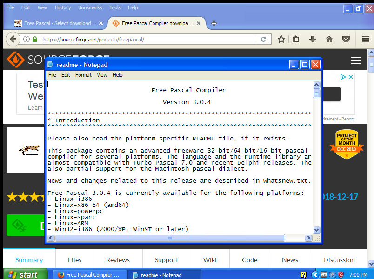Open the Reviews tab on SourceForge
The width and height of the screenshot is (374, 279).
click(118, 260)
